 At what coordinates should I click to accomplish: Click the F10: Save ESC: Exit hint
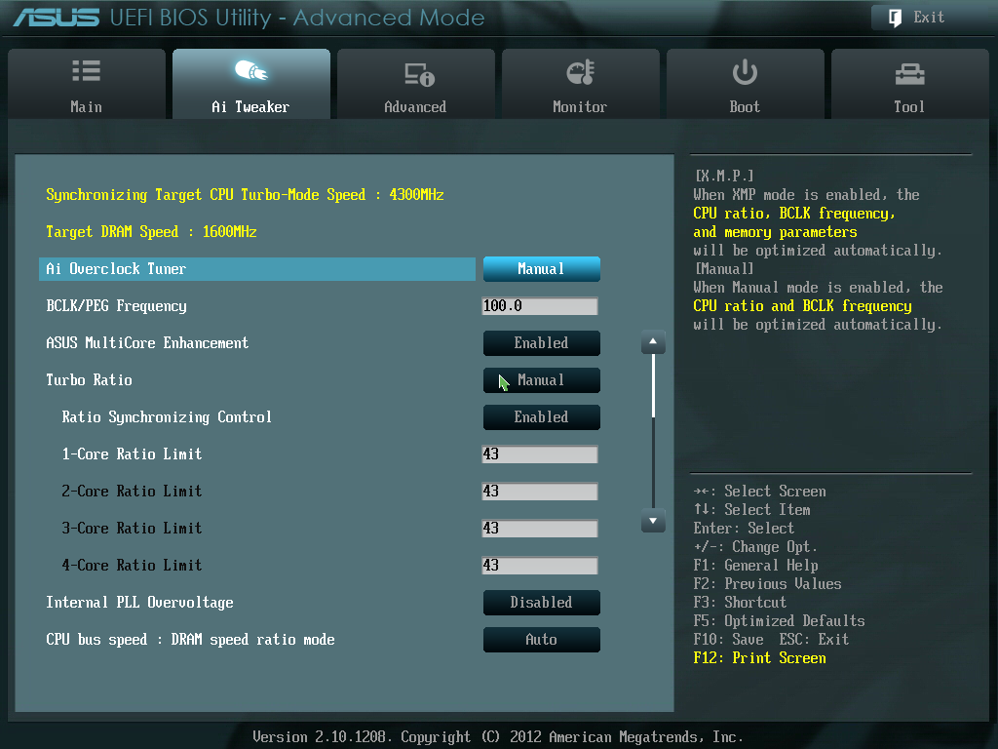pos(772,640)
